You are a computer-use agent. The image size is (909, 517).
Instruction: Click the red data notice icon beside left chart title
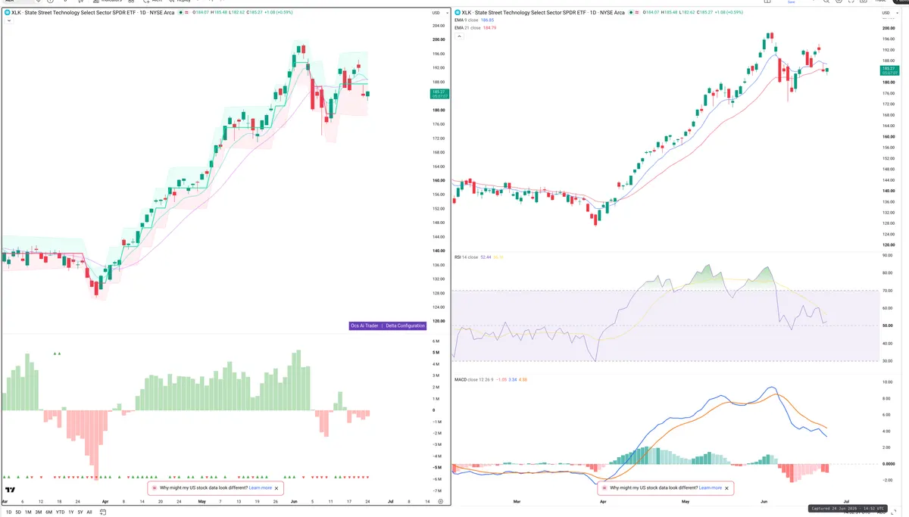186,12
